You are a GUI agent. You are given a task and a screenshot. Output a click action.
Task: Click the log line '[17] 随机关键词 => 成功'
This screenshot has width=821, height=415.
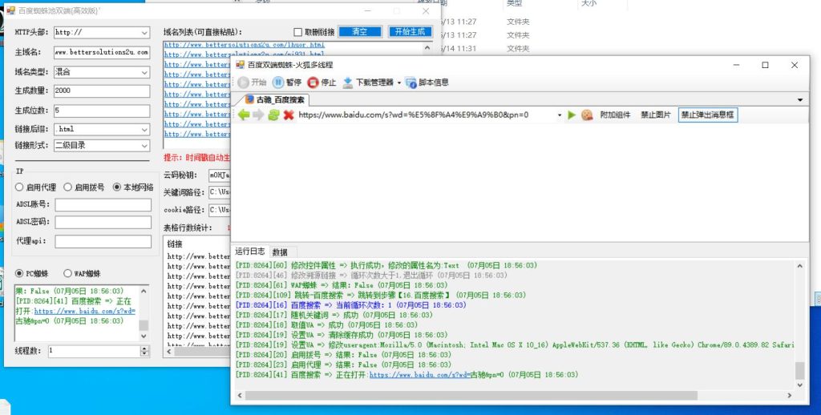pos(334,315)
